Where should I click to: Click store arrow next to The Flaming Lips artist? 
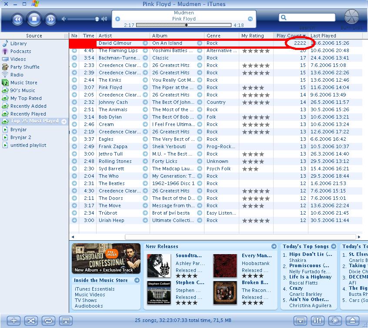click(145, 50)
